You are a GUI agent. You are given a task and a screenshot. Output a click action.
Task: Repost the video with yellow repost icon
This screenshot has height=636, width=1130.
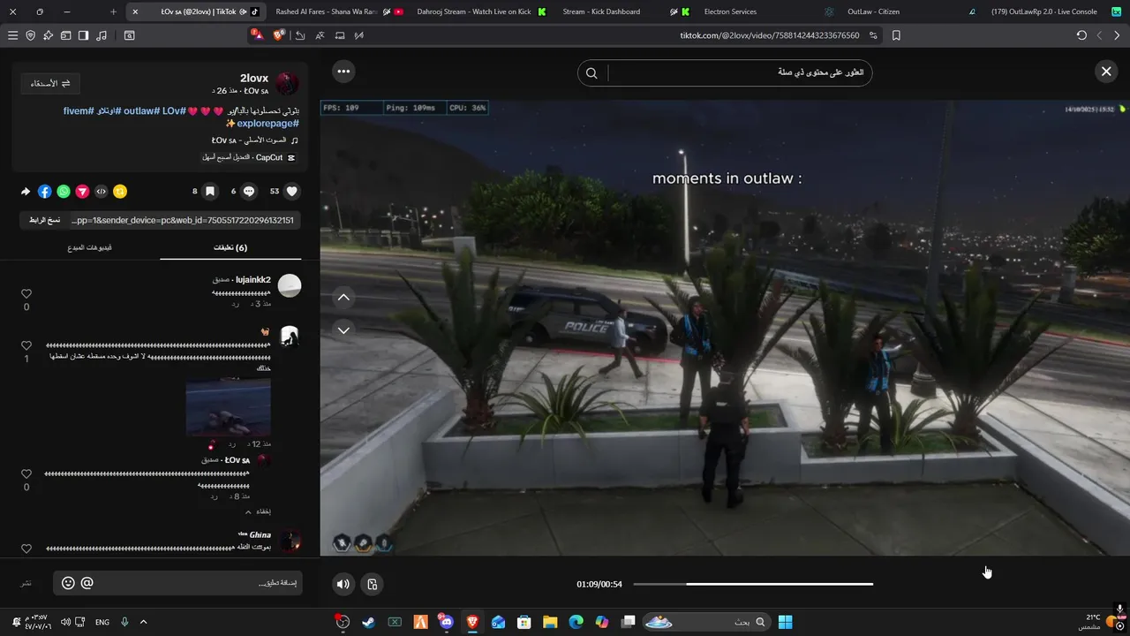coord(120,191)
